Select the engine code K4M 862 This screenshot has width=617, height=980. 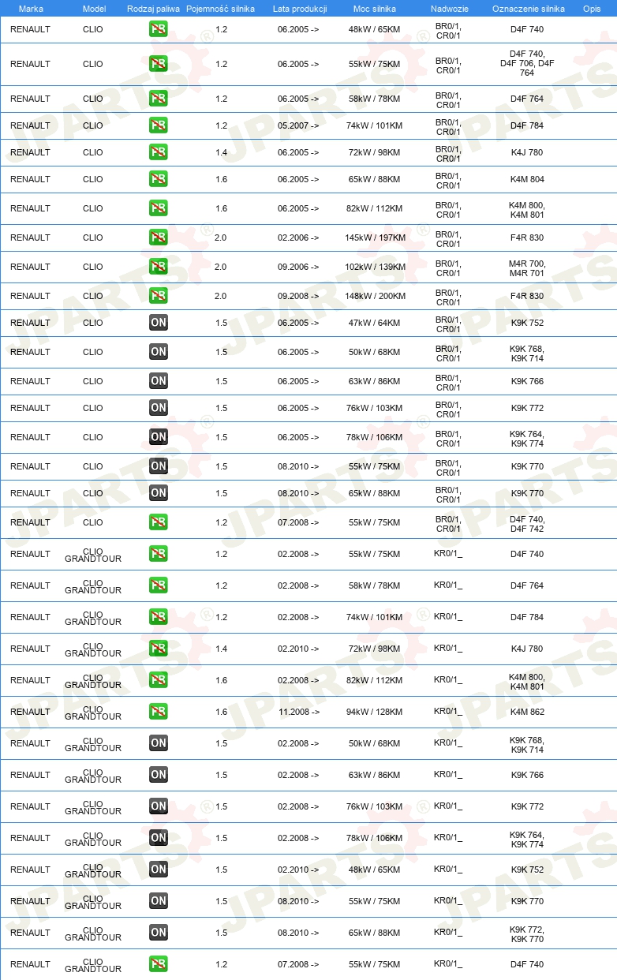pyautogui.click(x=527, y=712)
